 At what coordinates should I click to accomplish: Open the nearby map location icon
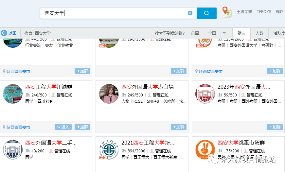[x=227, y=12]
